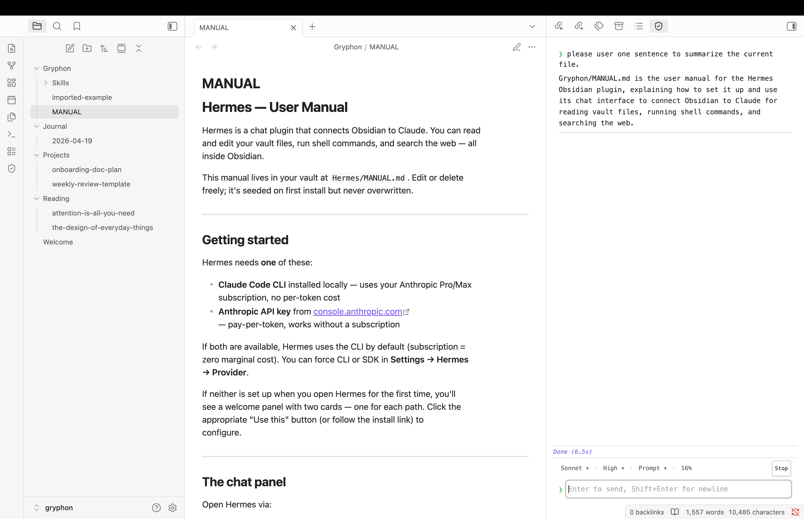
Task: Open the bookmarks pane icon
Action: click(x=77, y=26)
